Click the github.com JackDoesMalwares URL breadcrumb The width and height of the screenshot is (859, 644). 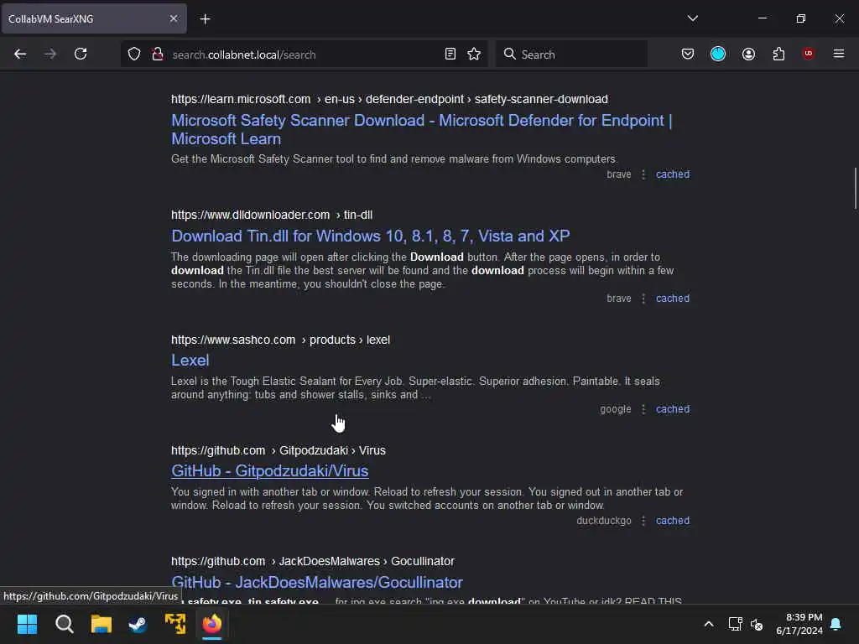click(x=313, y=561)
